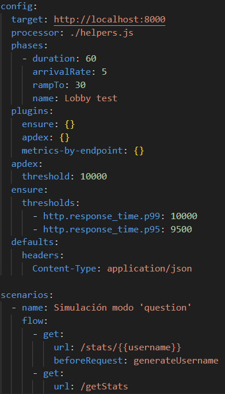Viewport: 225px width, 394px height.
Task: Click the 'threshold' key under apdex
Action: (x=45, y=177)
